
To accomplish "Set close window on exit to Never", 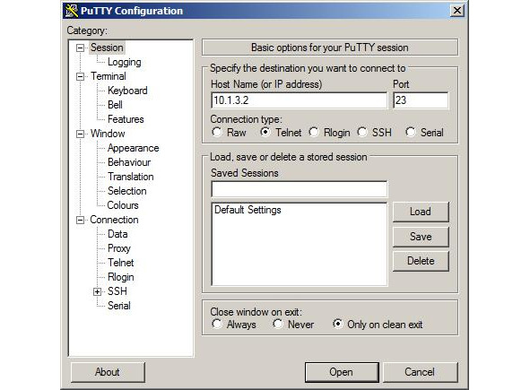I will 277,324.
